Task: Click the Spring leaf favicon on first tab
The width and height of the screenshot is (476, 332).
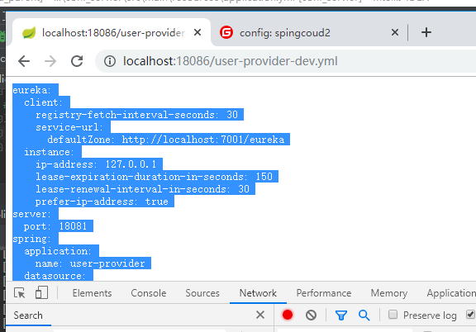Action: click(x=29, y=32)
